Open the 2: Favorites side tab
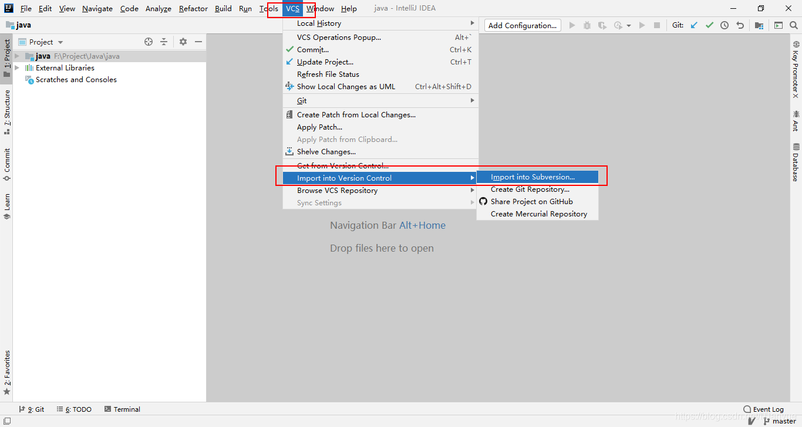 (7, 372)
